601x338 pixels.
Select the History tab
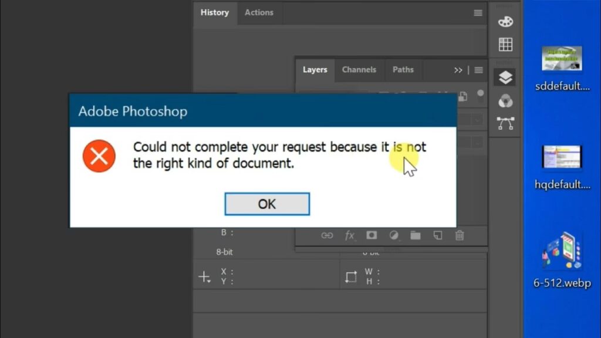click(x=214, y=12)
